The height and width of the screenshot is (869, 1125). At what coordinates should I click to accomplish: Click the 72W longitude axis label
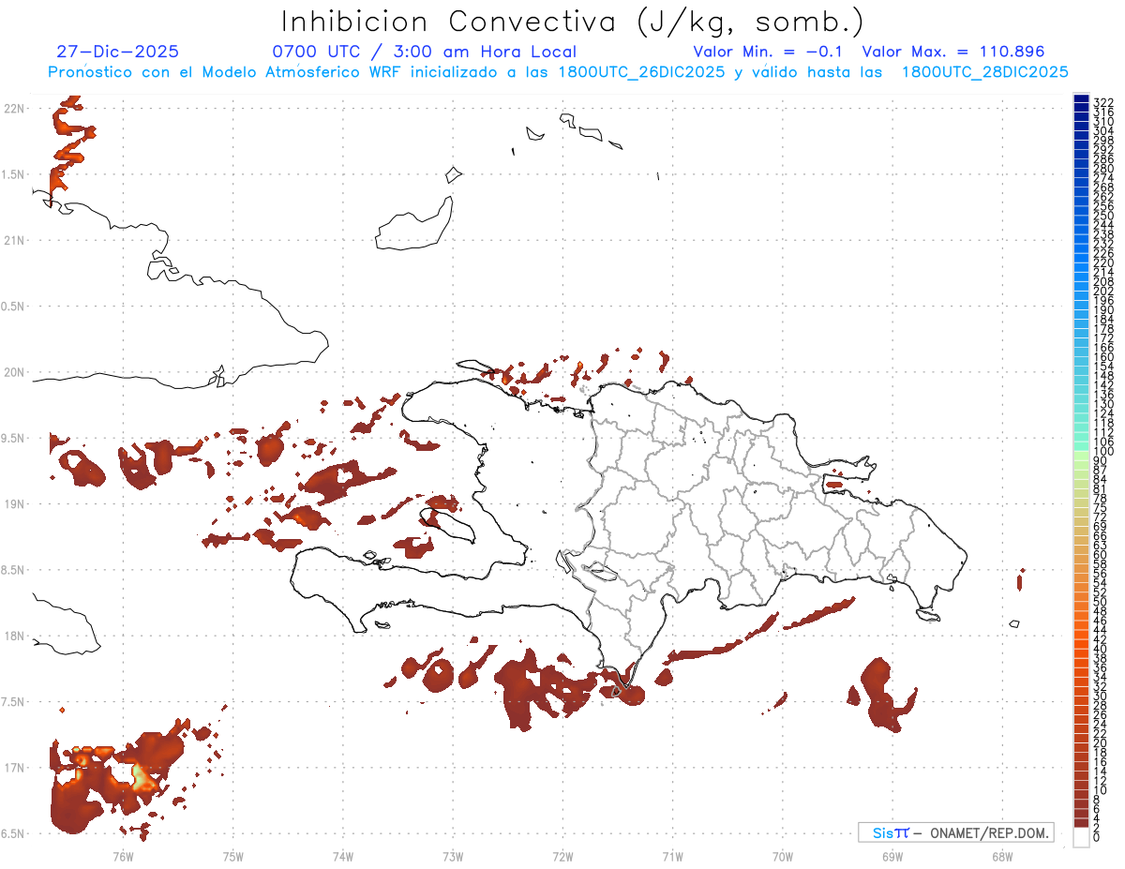coord(562,856)
